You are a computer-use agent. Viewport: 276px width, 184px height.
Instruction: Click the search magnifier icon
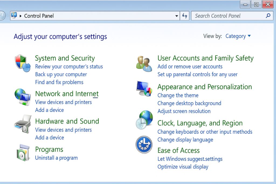268,16
